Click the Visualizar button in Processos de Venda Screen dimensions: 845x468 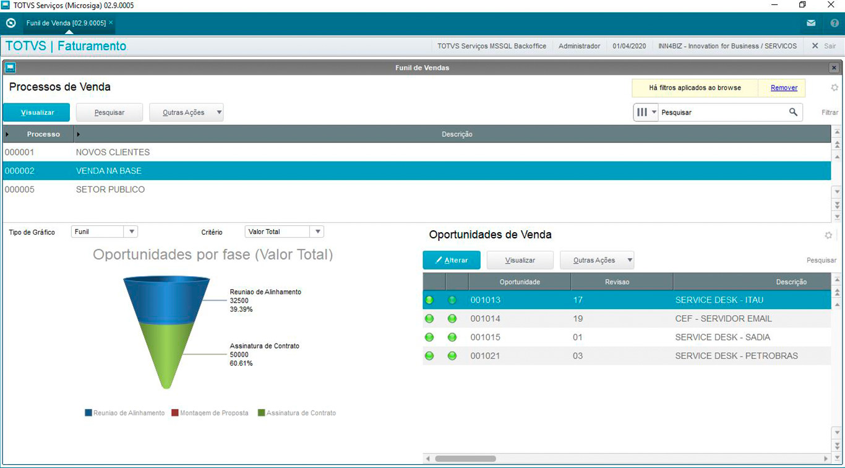pos(36,113)
